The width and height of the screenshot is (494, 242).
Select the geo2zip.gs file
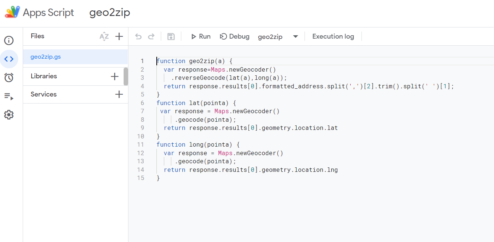point(45,56)
